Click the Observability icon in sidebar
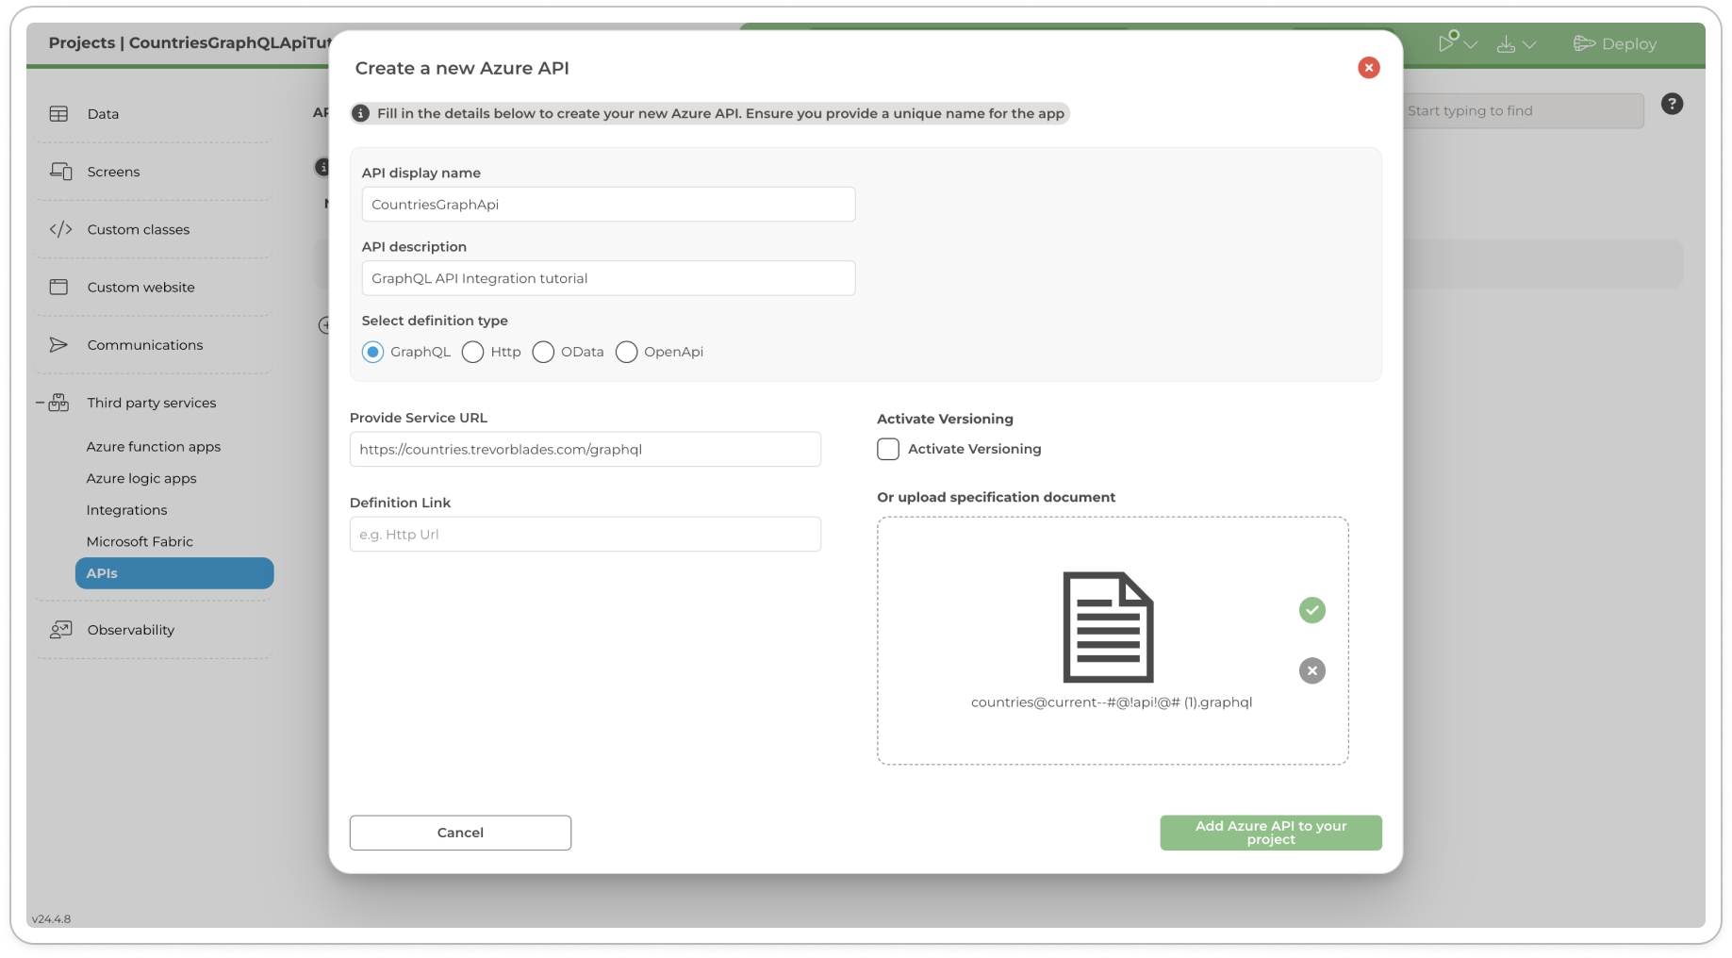 [x=60, y=630]
